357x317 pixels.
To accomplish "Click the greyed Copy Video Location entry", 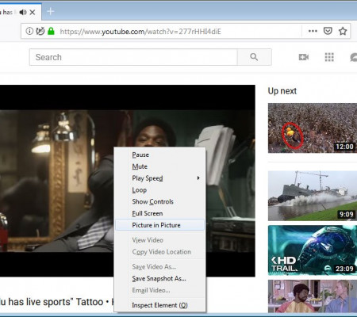I will [x=160, y=252].
